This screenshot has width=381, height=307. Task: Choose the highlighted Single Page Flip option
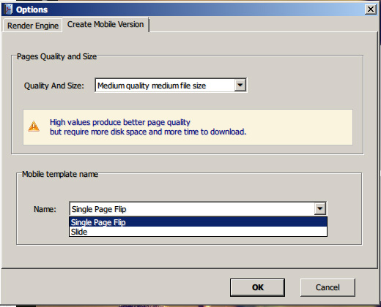click(198, 222)
